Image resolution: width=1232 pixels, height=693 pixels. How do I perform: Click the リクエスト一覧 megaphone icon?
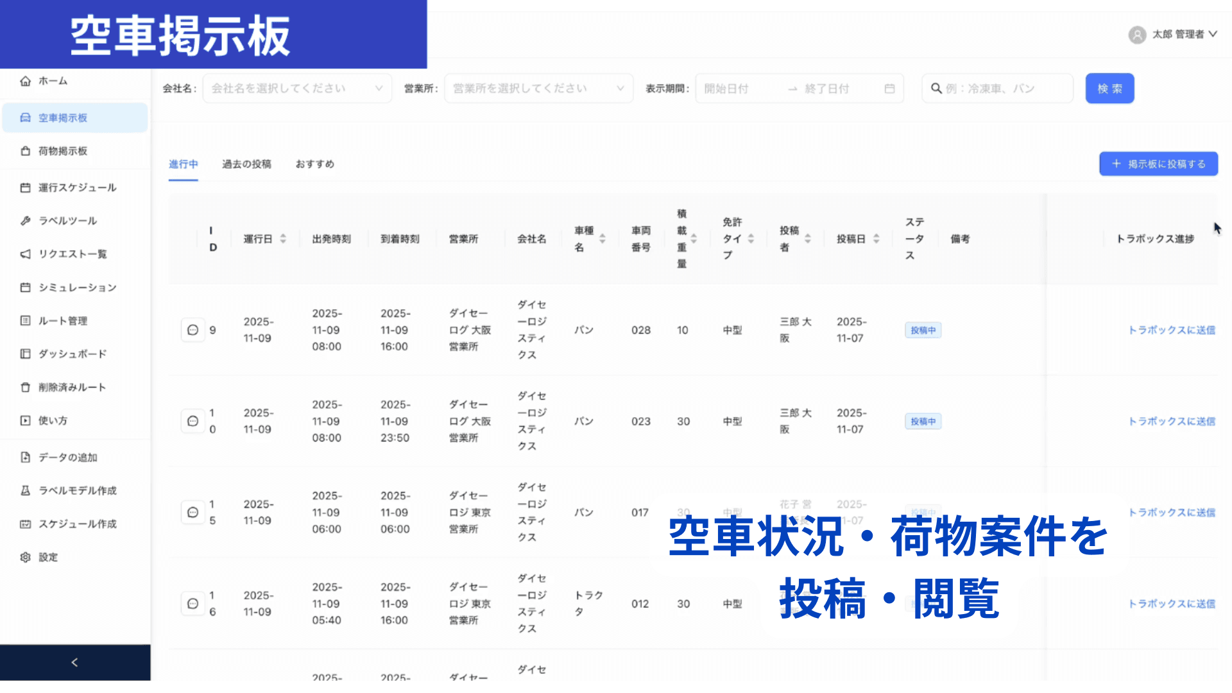(26, 254)
